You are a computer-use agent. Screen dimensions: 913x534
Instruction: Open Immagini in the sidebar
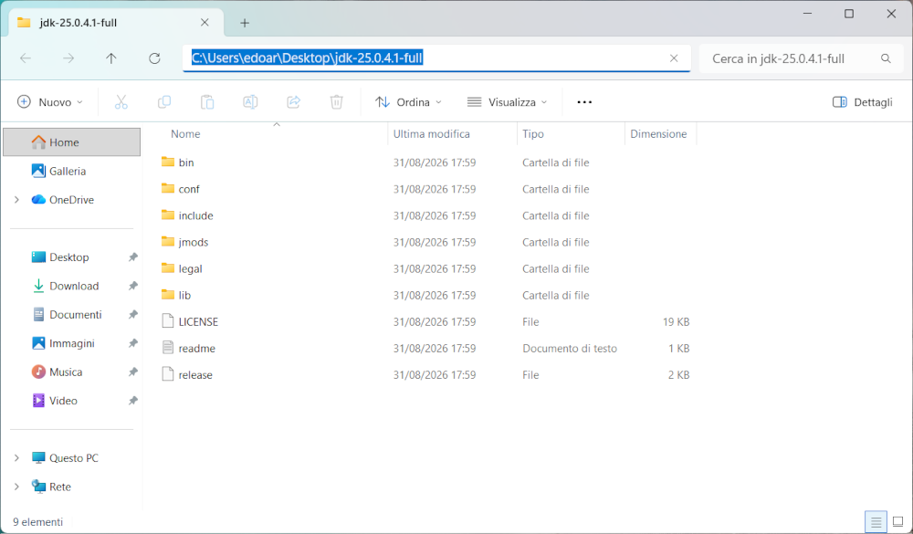(71, 343)
